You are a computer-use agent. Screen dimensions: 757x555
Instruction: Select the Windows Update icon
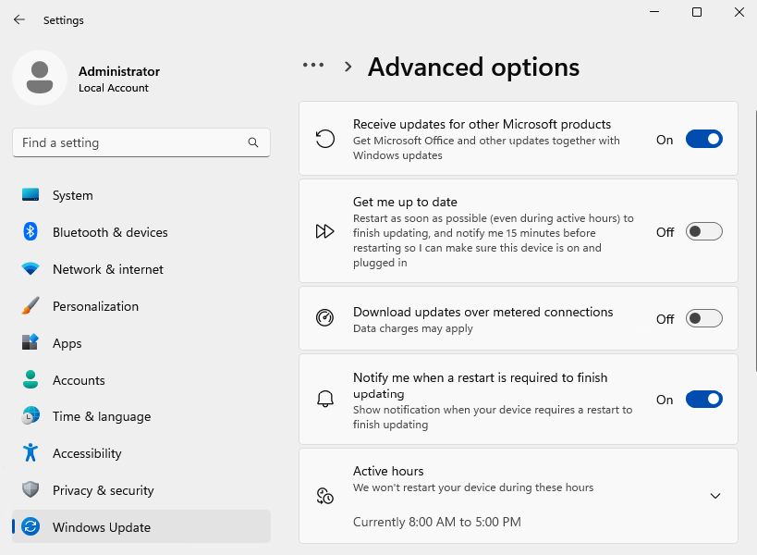click(x=30, y=527)
